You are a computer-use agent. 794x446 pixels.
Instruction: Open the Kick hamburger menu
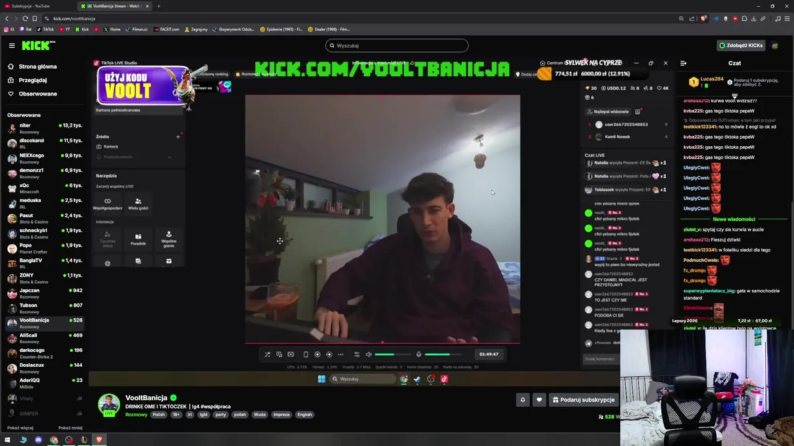(12, 45)
